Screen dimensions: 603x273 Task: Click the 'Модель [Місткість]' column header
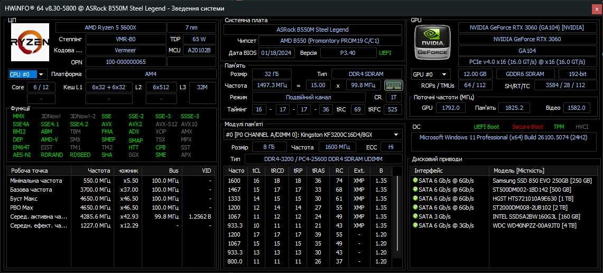coord(544,171)
